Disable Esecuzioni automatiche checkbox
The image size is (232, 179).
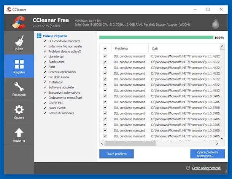(44, 93)
